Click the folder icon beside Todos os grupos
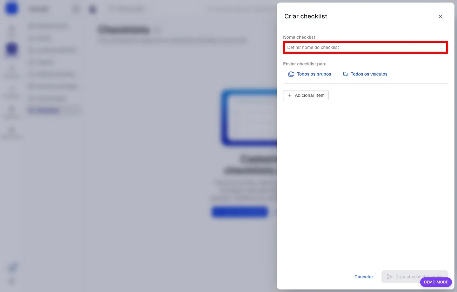The image size is (457, 292). pyautogui.click(x=291, y=74)
